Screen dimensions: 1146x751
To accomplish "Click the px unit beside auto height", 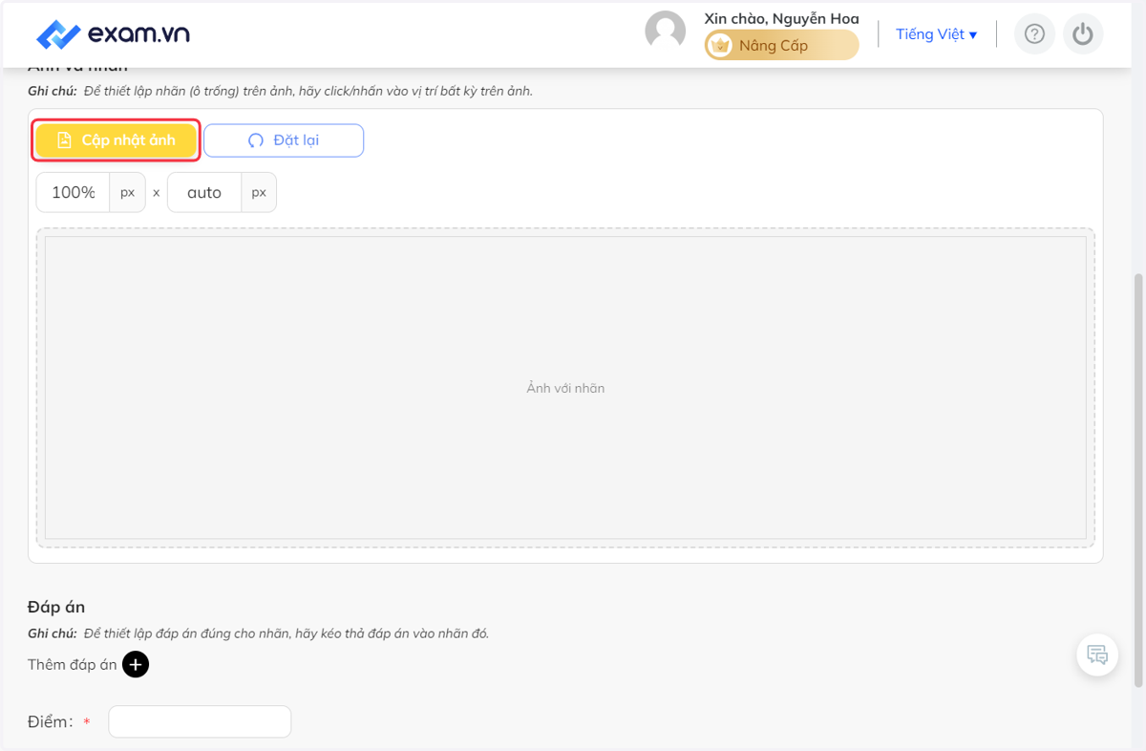I will pos(259,192).
